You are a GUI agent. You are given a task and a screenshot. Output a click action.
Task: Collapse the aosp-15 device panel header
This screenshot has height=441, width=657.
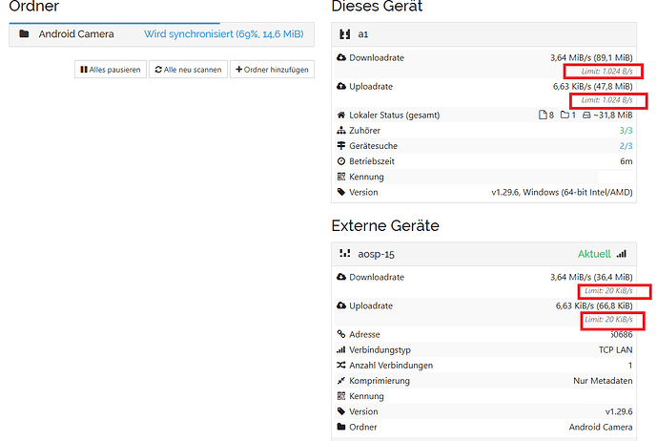pyautogui.click(x=484, y=254)
